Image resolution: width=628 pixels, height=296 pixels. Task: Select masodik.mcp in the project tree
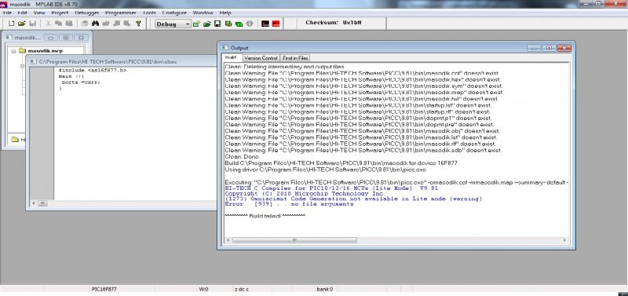[45, 51]
